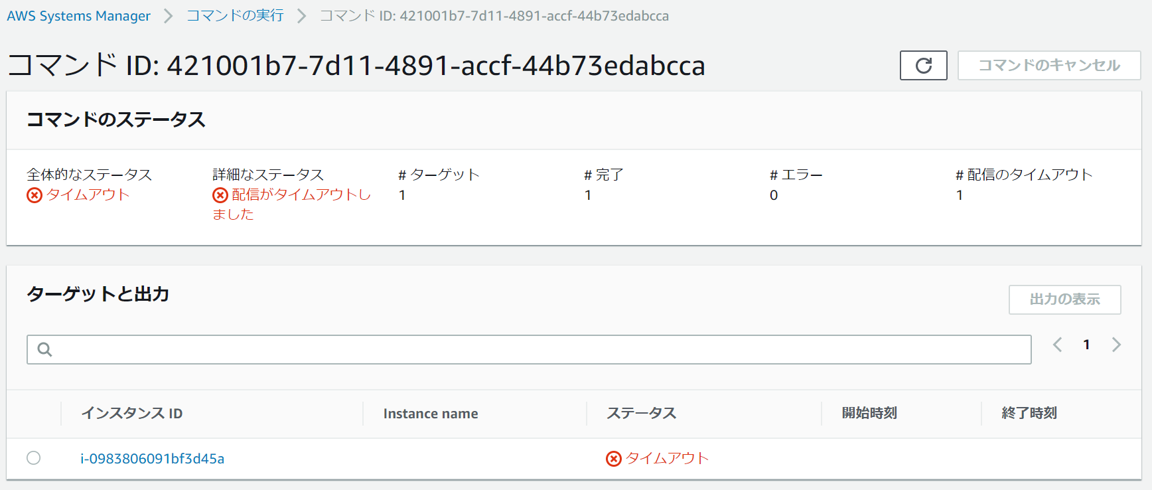This screenshot has height=490, width=1152.
Task: Click the ステータス column header
Action: click(x=641, y=413)
